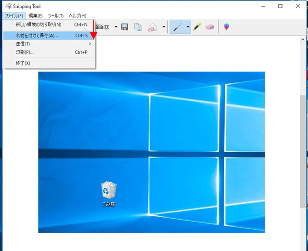Choose 終了(X) menu entry
The height and width of the screenshot is (251, 308).
tap(49, 63)
